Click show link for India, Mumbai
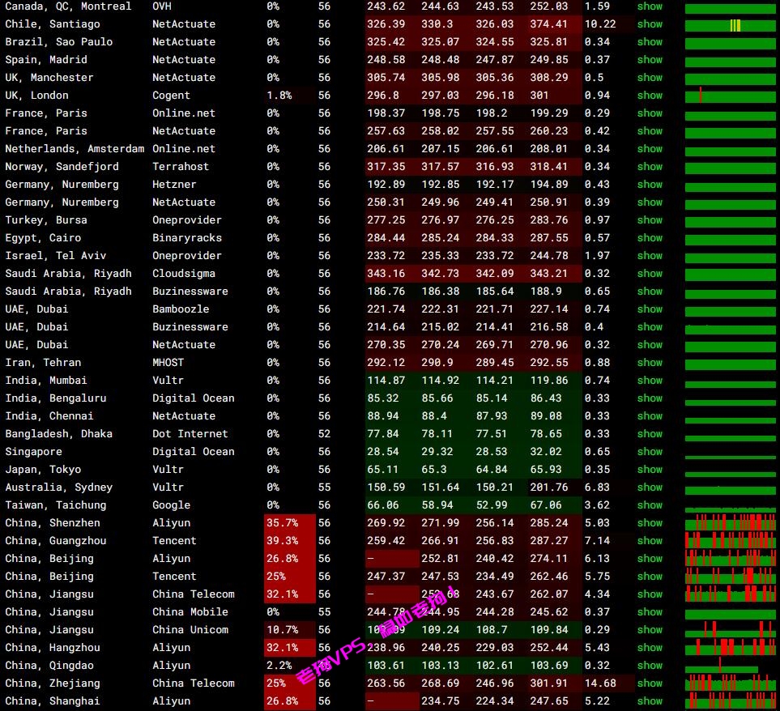 (650, 381)
